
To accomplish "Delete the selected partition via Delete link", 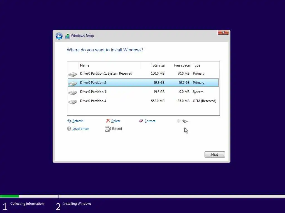I will pos(116,121).
